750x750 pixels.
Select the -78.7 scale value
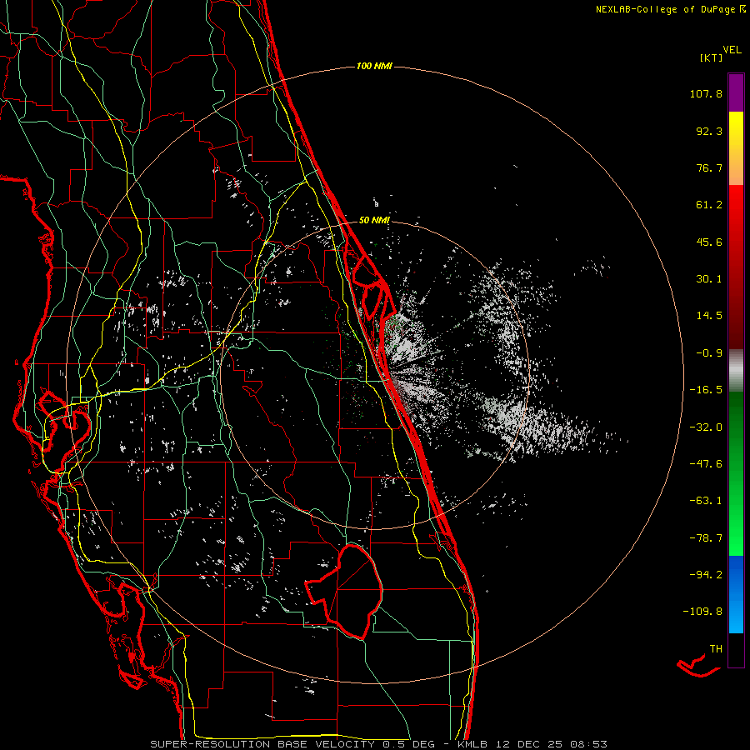click(x=706, y=538)
